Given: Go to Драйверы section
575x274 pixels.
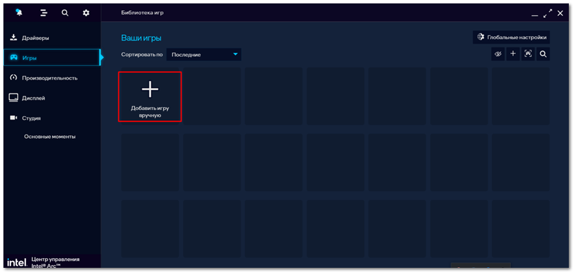Looking at the screenshot, I should [x=52, y=38].
